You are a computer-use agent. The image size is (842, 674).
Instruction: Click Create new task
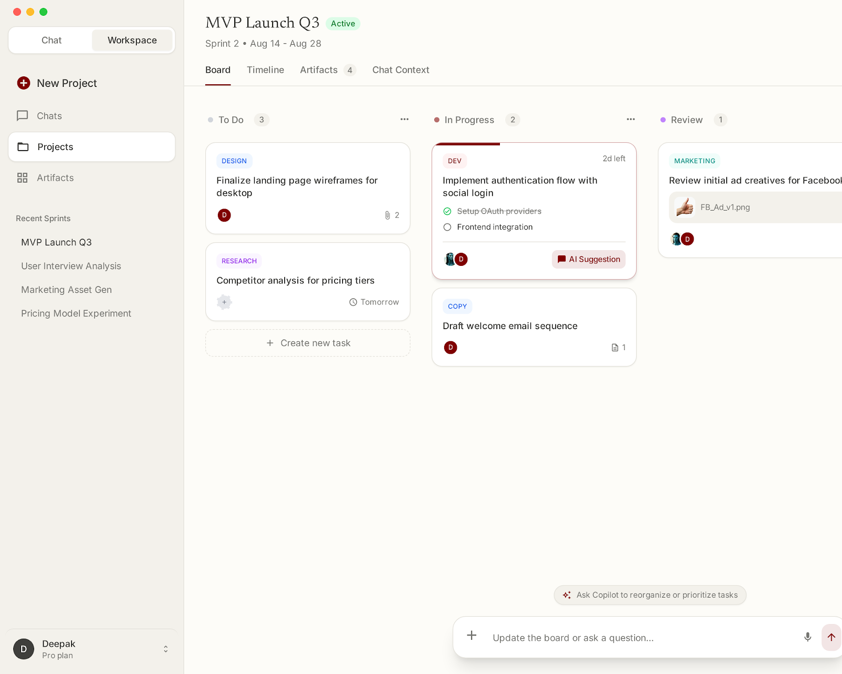point(308,343)
